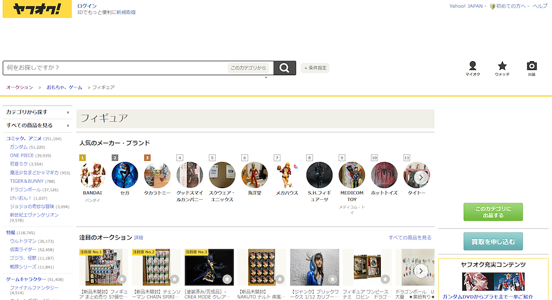Add 注目度 No.1 item to watchlist star
The image size is (552, 300).
[122, 279]
